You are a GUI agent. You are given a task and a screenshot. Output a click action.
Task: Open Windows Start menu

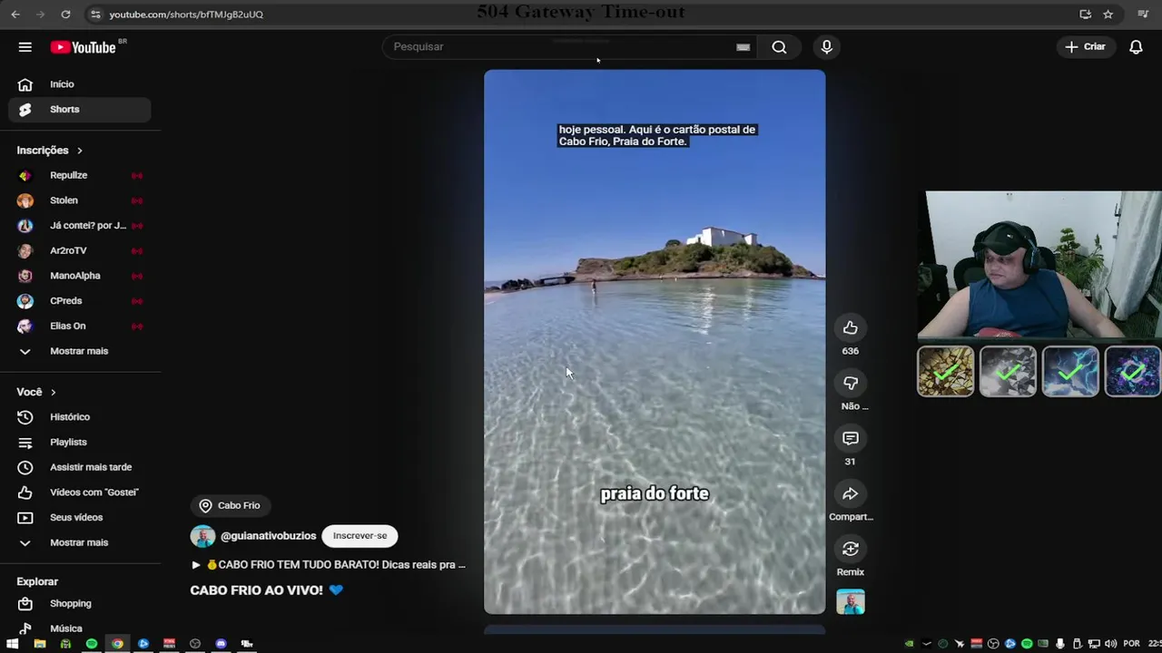click(13, 644)
